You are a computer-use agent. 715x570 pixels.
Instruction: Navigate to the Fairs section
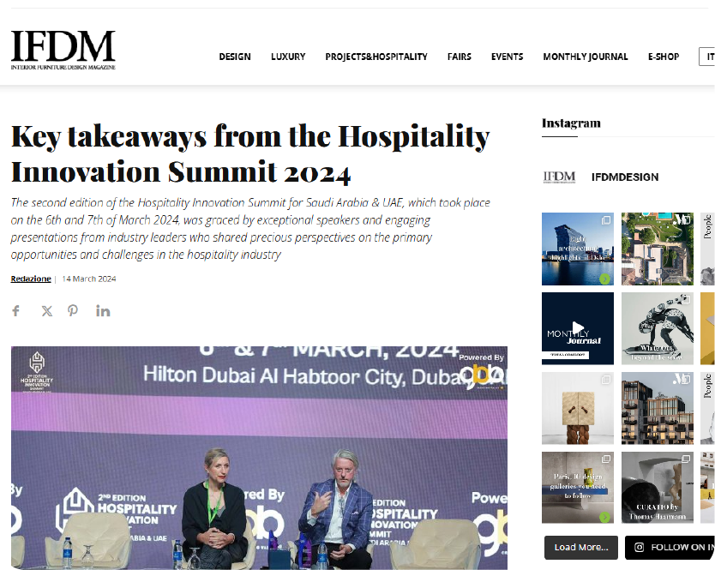click(460, 57)
